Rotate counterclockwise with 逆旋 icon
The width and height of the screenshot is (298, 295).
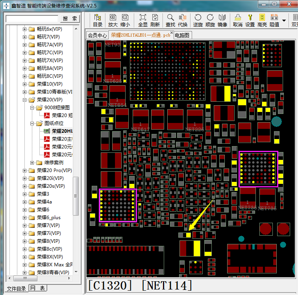click(198, 20)
